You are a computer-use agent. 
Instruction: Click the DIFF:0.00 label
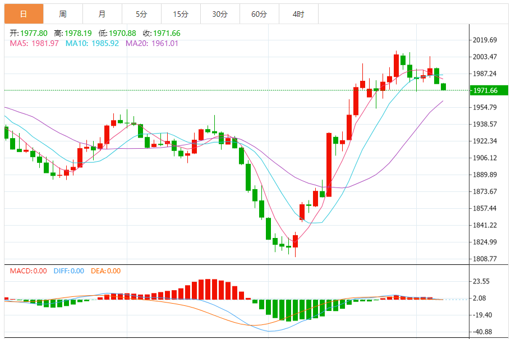[x=69, y=271]
